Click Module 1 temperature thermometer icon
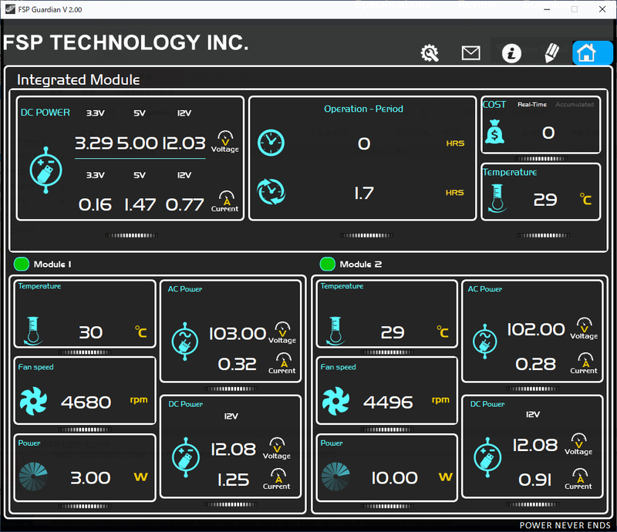Screen dimensions: 617x532 32,331
